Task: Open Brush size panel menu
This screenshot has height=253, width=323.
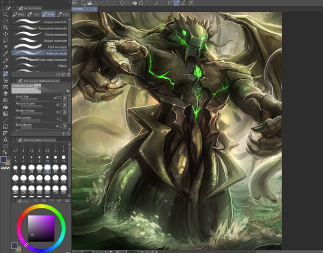Action: (13, 140)
